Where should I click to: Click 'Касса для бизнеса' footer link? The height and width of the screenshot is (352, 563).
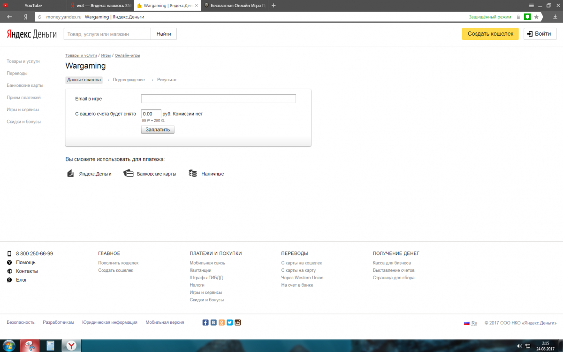tap(392, 263)
